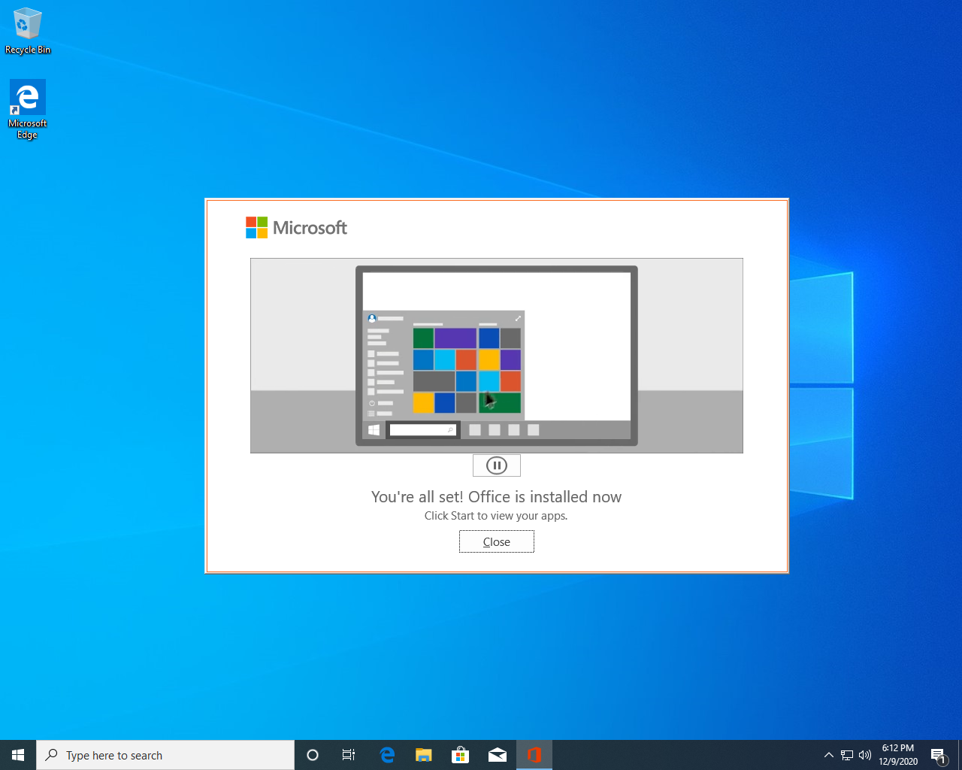
Task: Select the Office installer taskbar icon
Action: pyautogui.click(x=534, y=755)
